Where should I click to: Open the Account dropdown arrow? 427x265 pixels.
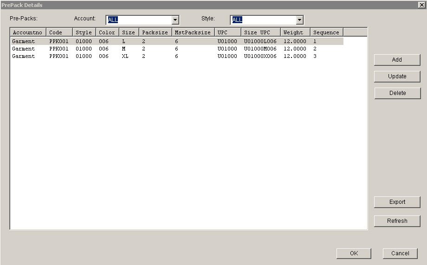175,20
